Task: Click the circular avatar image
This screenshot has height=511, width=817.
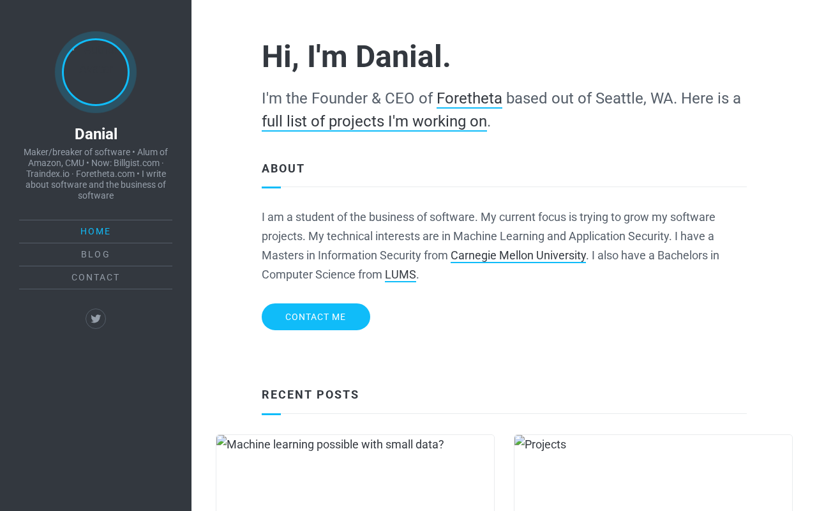Action: [96, 72]
